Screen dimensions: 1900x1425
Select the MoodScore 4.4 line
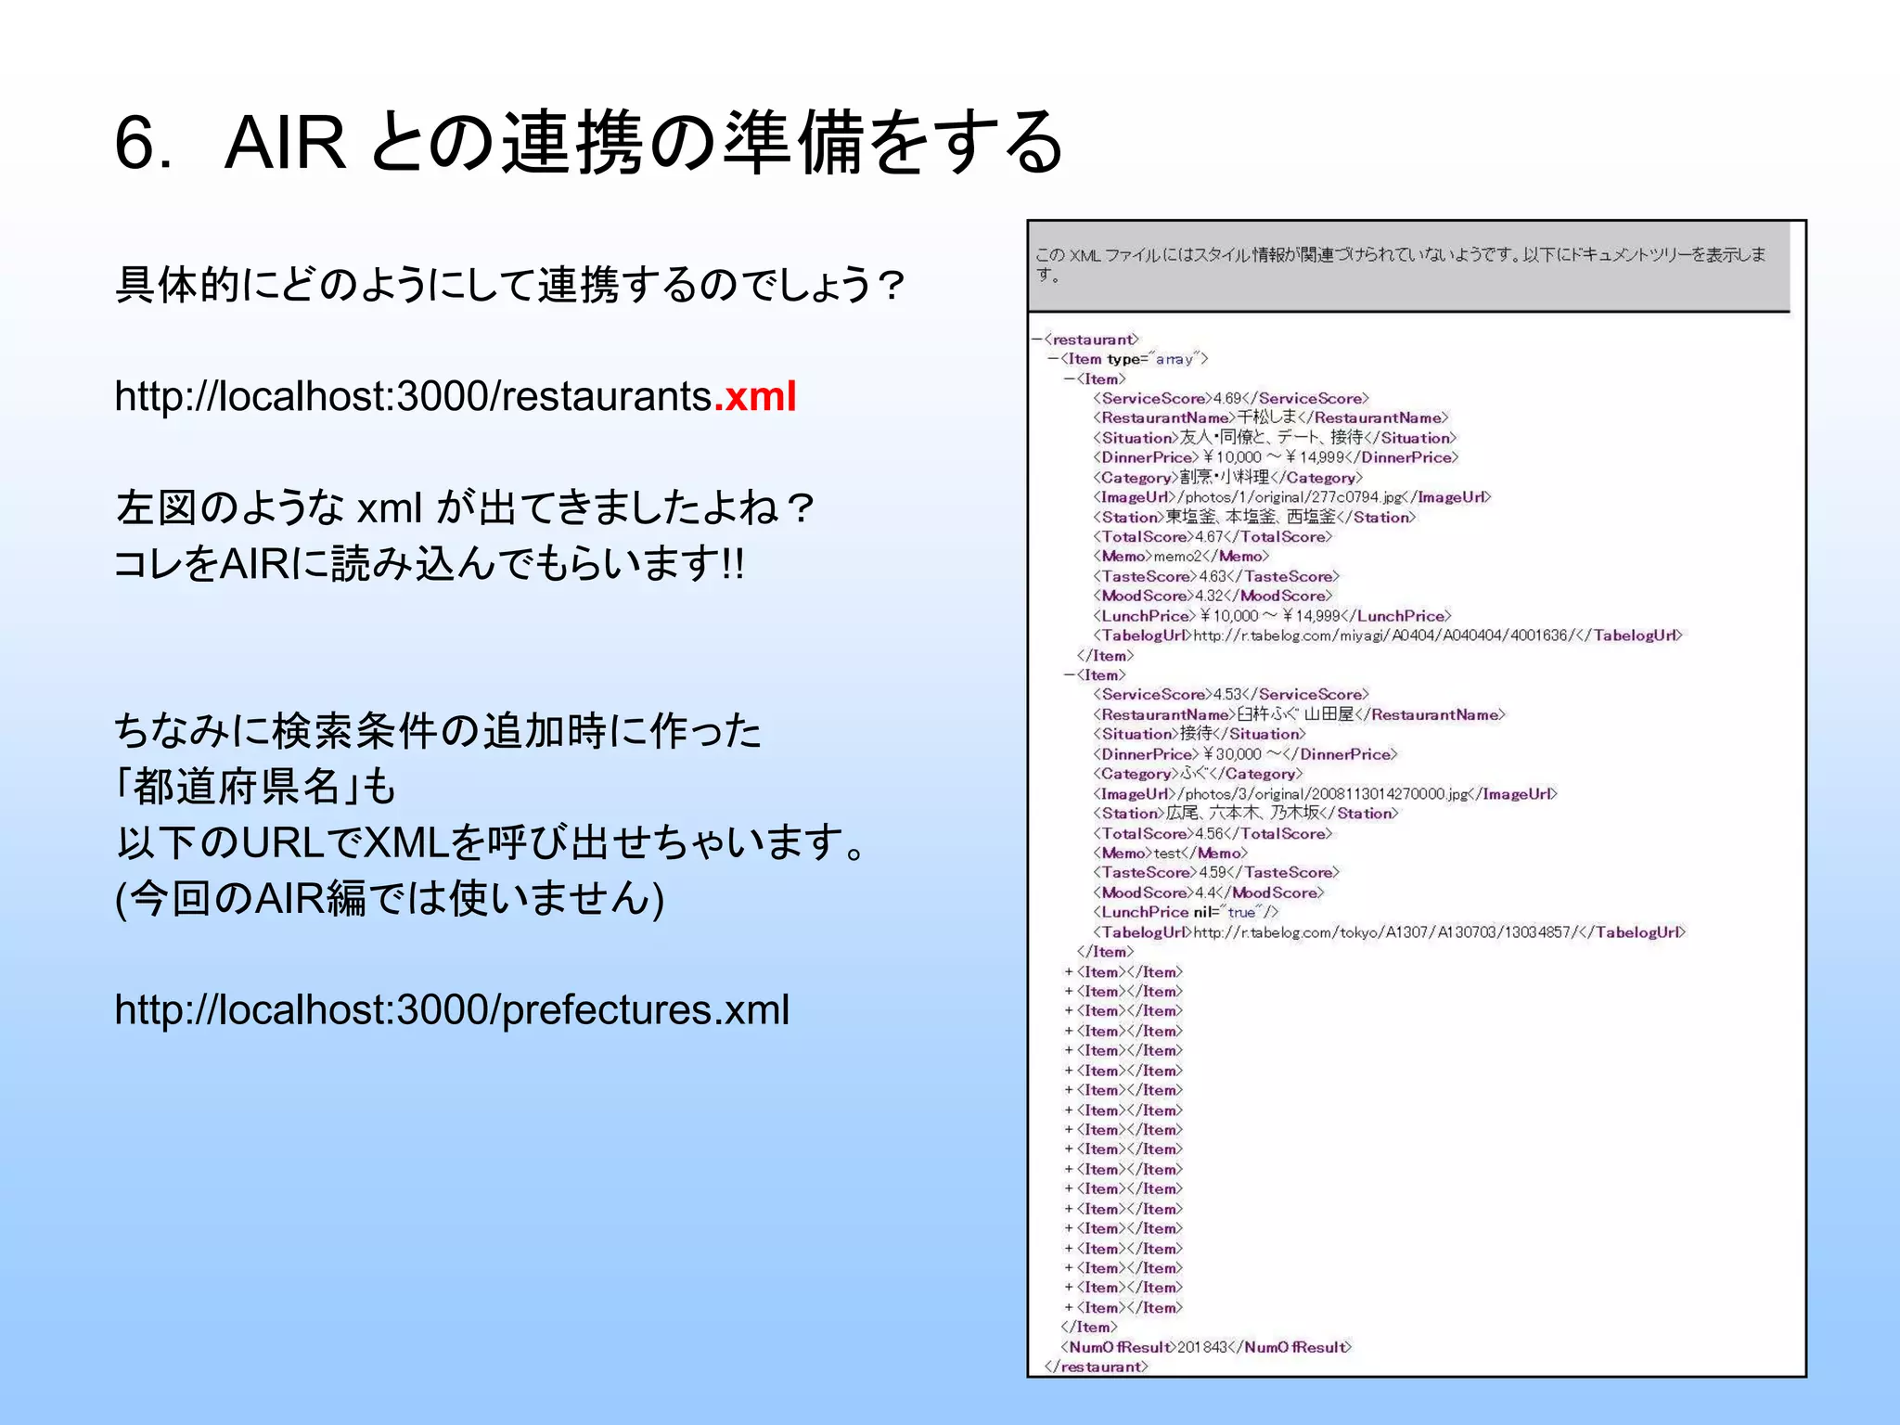pyautogui.click(x=1209, y=893)
